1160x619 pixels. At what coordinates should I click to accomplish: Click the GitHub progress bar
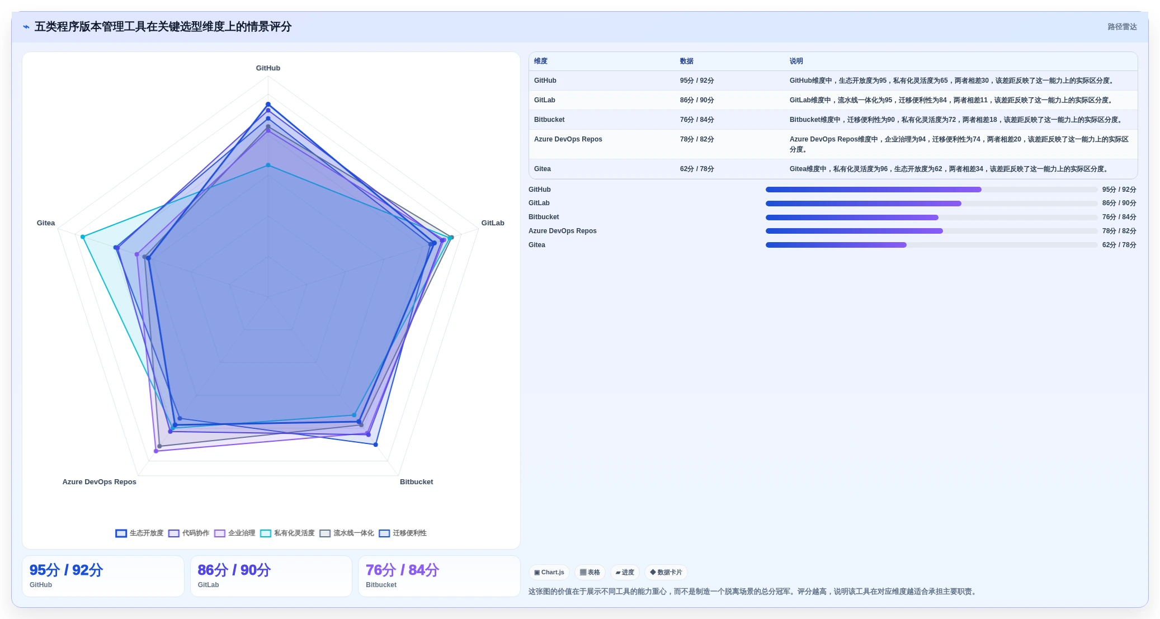[931, 190]
